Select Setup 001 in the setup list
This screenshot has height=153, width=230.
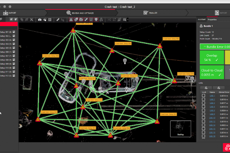tap(6, 32)
